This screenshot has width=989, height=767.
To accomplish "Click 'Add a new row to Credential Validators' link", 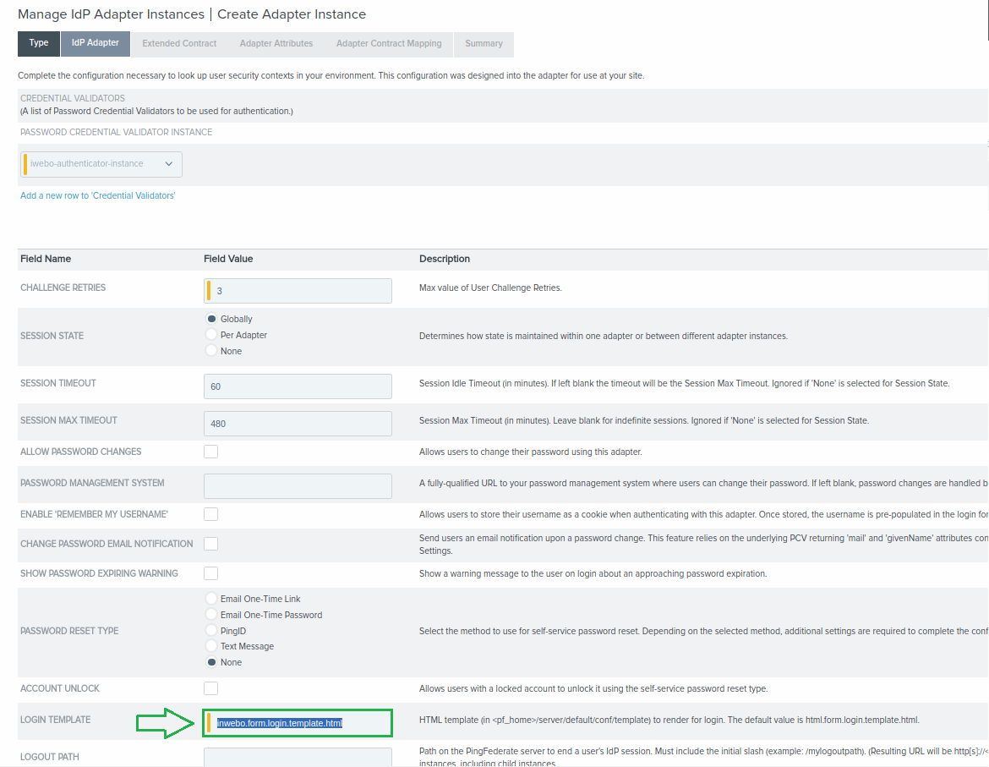I will [x=98, y=195].
